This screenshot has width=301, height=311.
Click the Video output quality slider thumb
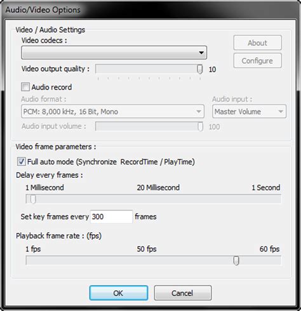click(x=200, y=69)
